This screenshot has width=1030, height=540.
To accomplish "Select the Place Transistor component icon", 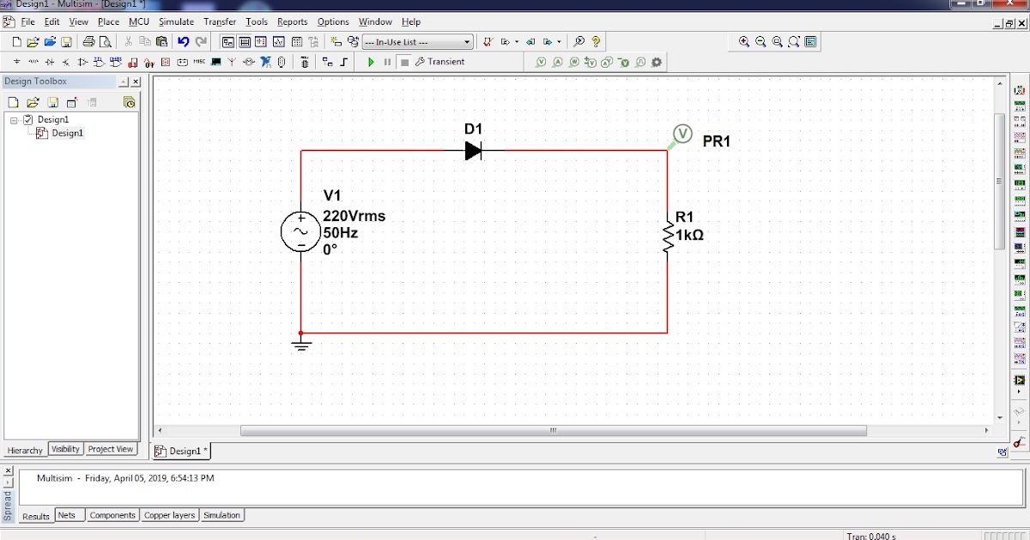I will (x=65, y=61).
